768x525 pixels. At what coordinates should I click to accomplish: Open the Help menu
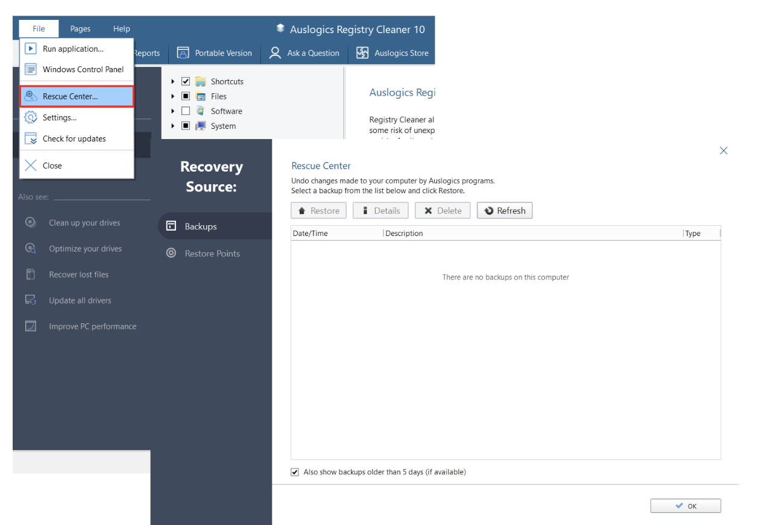[x=121, y=28]
